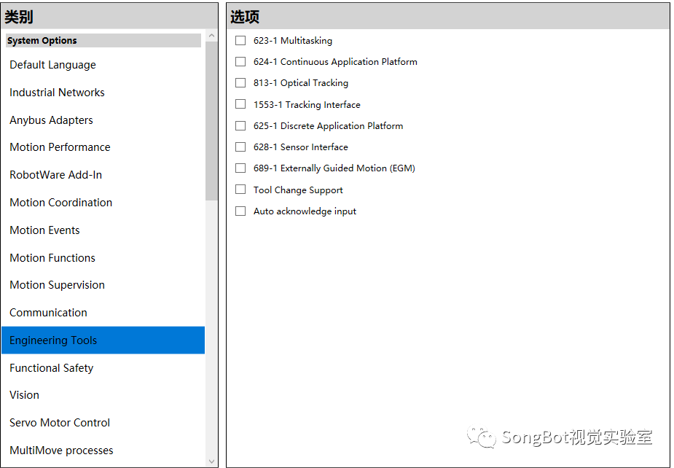Click the 813-1 Optical Tracking label text
Screen dimensions: 674x468
pos(301,82)
